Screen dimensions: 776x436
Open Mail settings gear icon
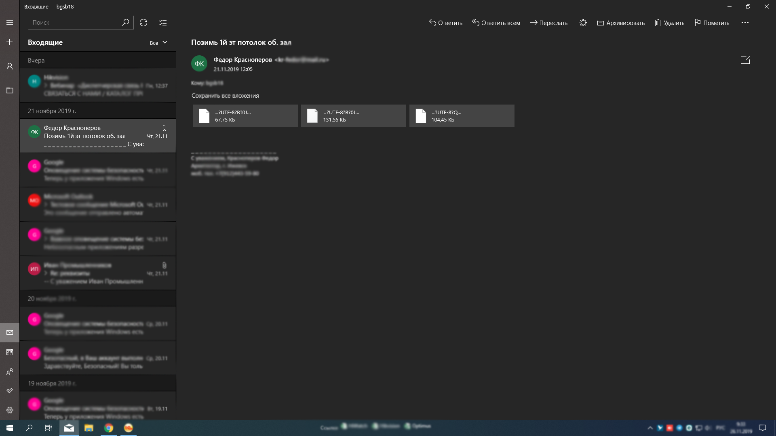10,410
